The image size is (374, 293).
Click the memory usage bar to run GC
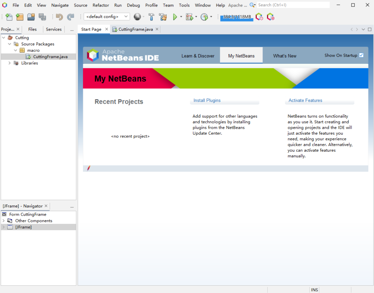237,17
